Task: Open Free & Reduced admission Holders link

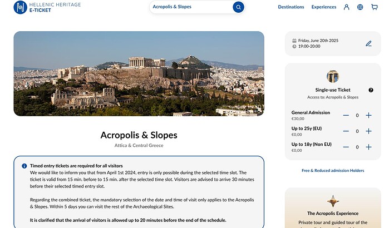Action: point(333,171)
